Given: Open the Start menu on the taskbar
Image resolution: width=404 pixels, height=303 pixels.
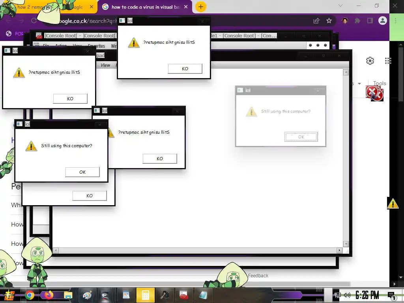Looking at the screenshot, I should 9,295.
